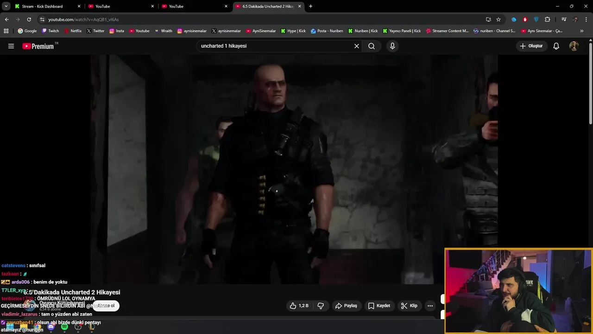Open more actions three-dot menu under video

(x=430, y=306)
